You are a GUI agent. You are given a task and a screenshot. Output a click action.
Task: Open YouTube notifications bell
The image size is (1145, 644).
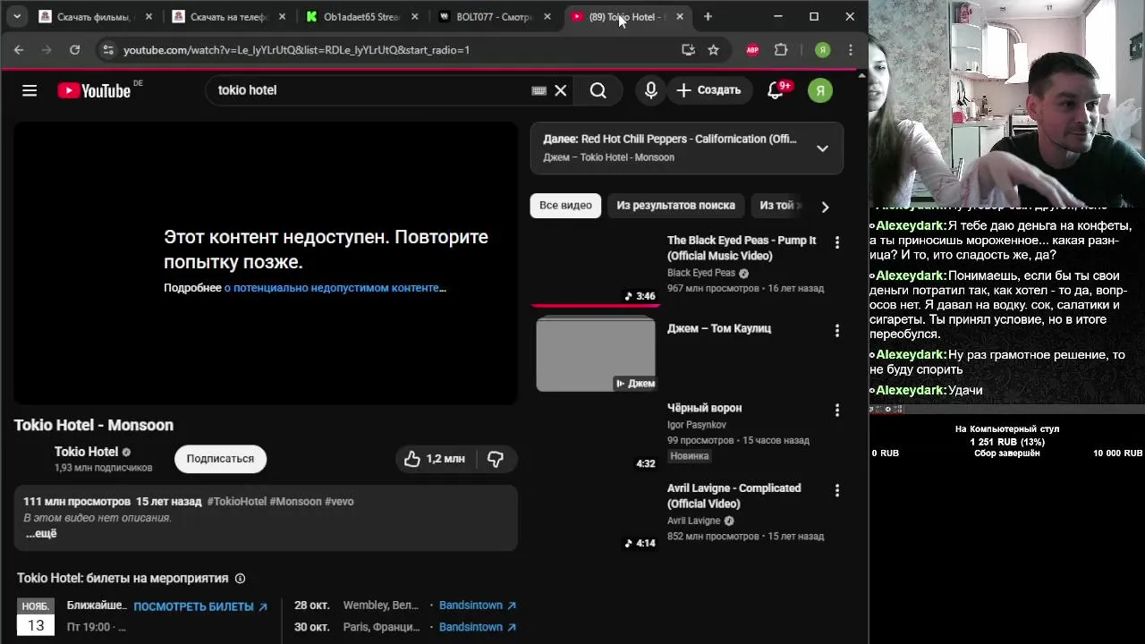776,90
